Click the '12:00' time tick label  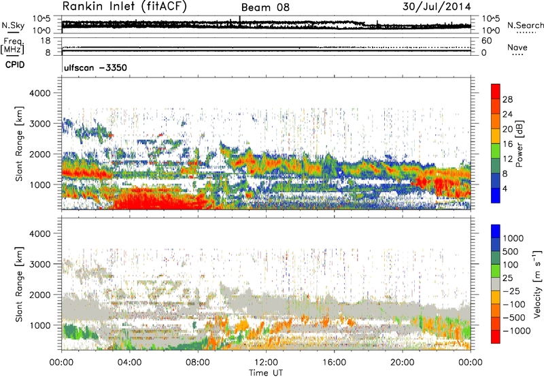[266, 363]
